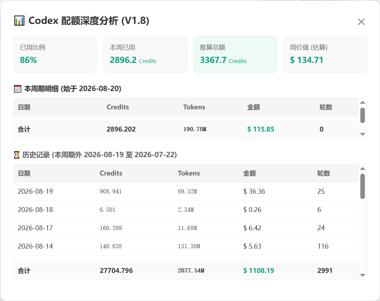The height and width of the screenshot is (301, 380).
Task: Click the 轮数 header in the history table
Action: [x=323, y=173]
